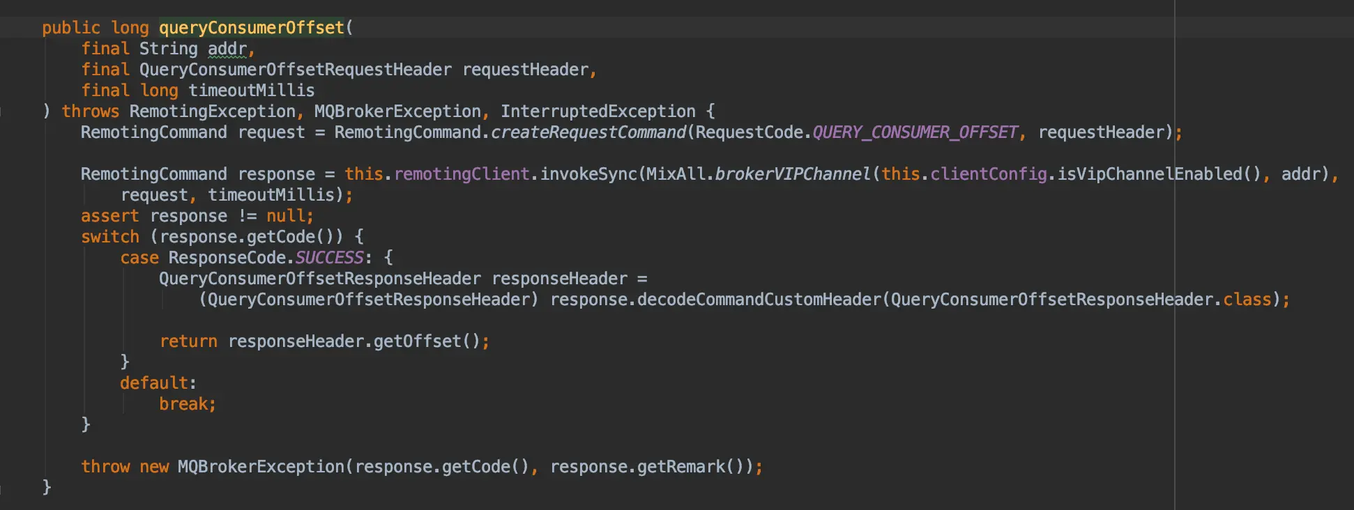Click the queryConsumerOffset method name
Image resolution: width=1354 pixels, height=510 pixels.
pyautogui.click(x=252, y=28)
